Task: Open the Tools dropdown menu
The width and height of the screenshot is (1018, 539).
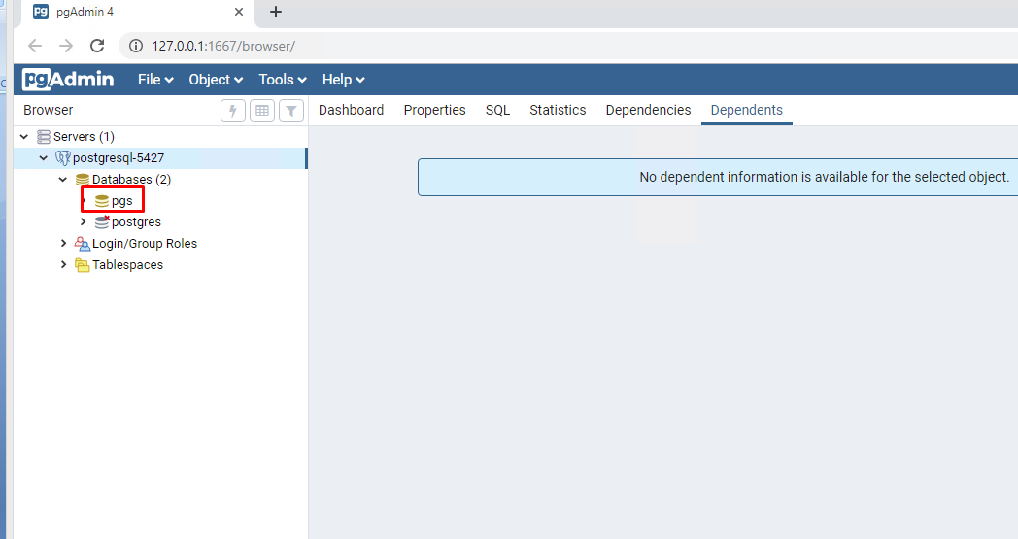Action: [x=282, y=80]
